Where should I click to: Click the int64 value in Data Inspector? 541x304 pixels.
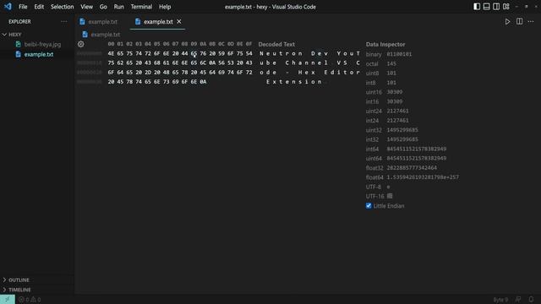[417, 149]
